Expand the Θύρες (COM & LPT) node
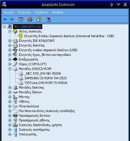 10,64
